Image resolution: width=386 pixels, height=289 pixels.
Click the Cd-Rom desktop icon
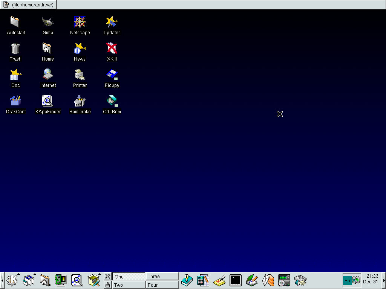(x=112, y=101)
